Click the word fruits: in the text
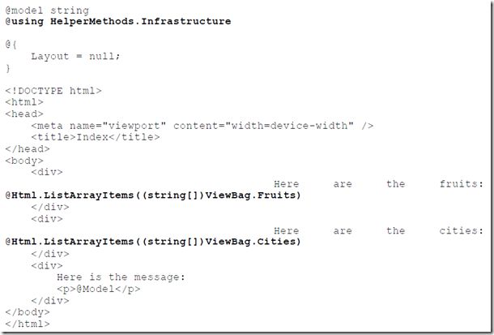 pos(462,184)
